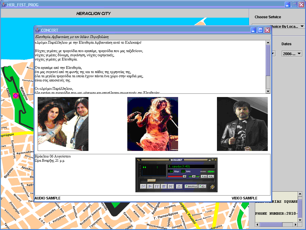
Task: Click the concert description scrollbar thumb
Action: [x=268, y=60]
